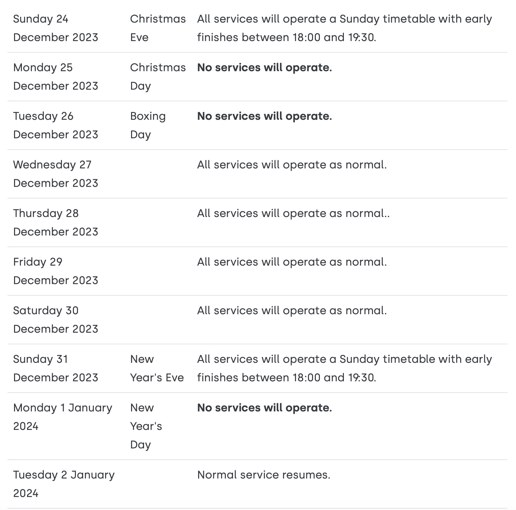Select the Tuesday 26 December 2023 date
The height and width of the screenshot is (510, 516).
(55, 125)
